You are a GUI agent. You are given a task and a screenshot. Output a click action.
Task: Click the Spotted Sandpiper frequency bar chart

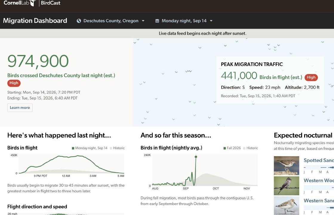[x=319, y=167]
